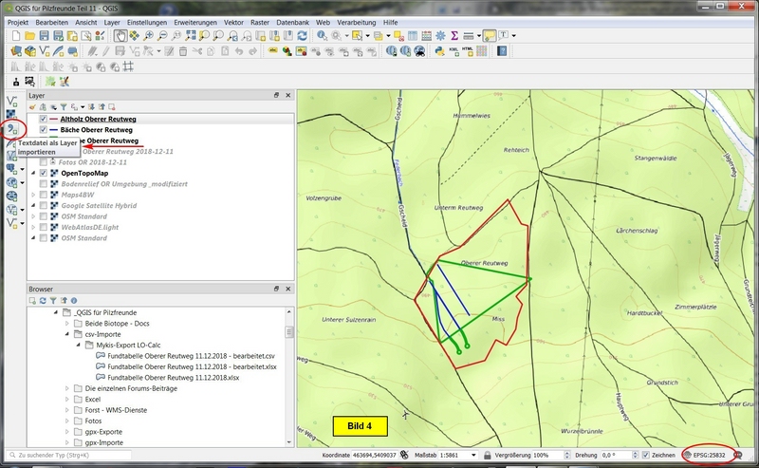This screenshot has width=759, height=468.
Task: Select the Pan Map hand tool
Action: click(121, 36)
